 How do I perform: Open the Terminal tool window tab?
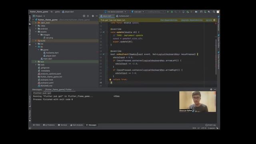pos(62,125)
